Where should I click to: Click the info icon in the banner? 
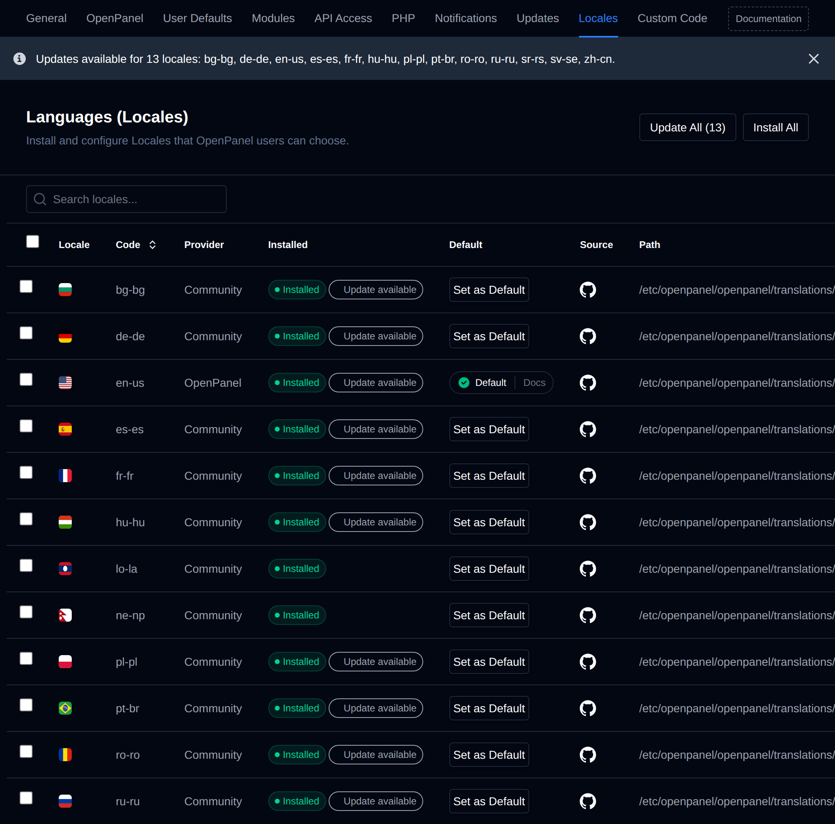click(20, 58)
